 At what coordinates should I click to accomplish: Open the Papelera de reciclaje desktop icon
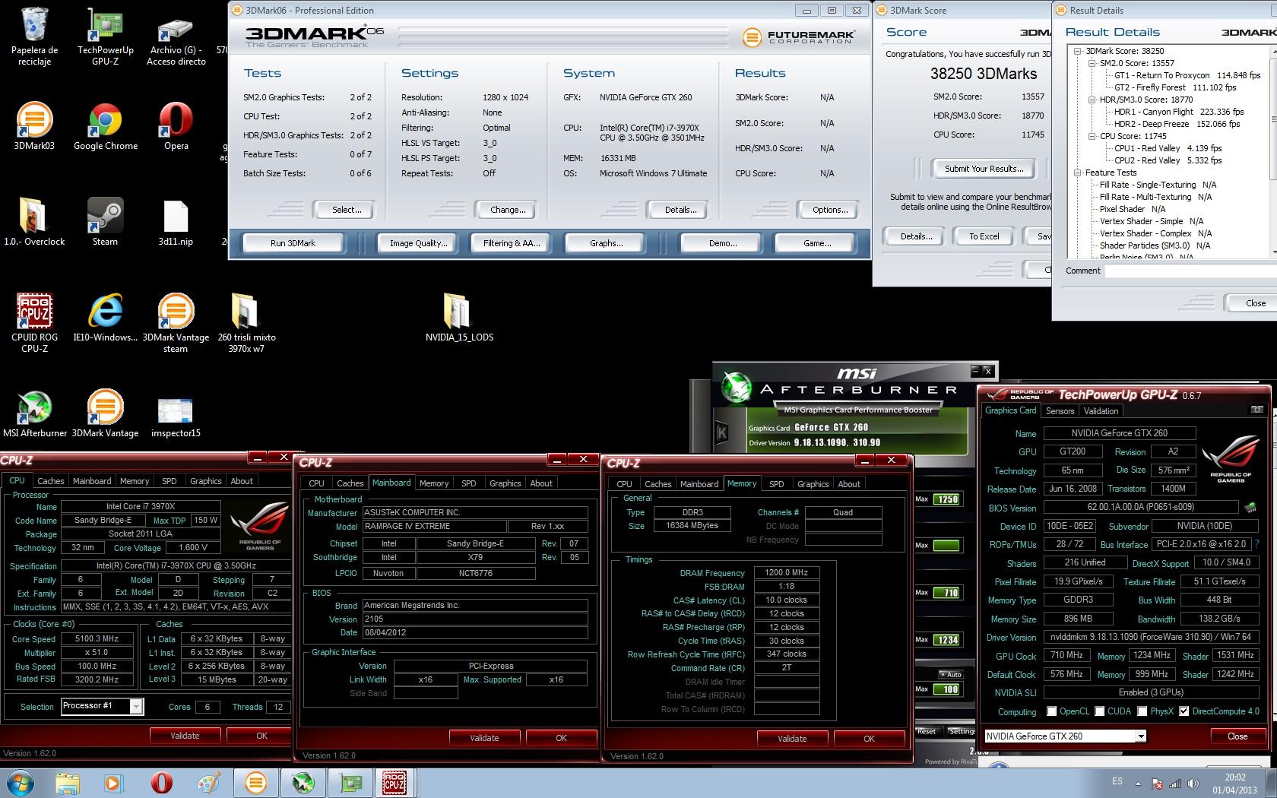click(x=34, y=36)
